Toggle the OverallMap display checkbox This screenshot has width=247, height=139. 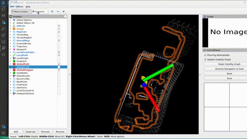click(x=59, y=41)
